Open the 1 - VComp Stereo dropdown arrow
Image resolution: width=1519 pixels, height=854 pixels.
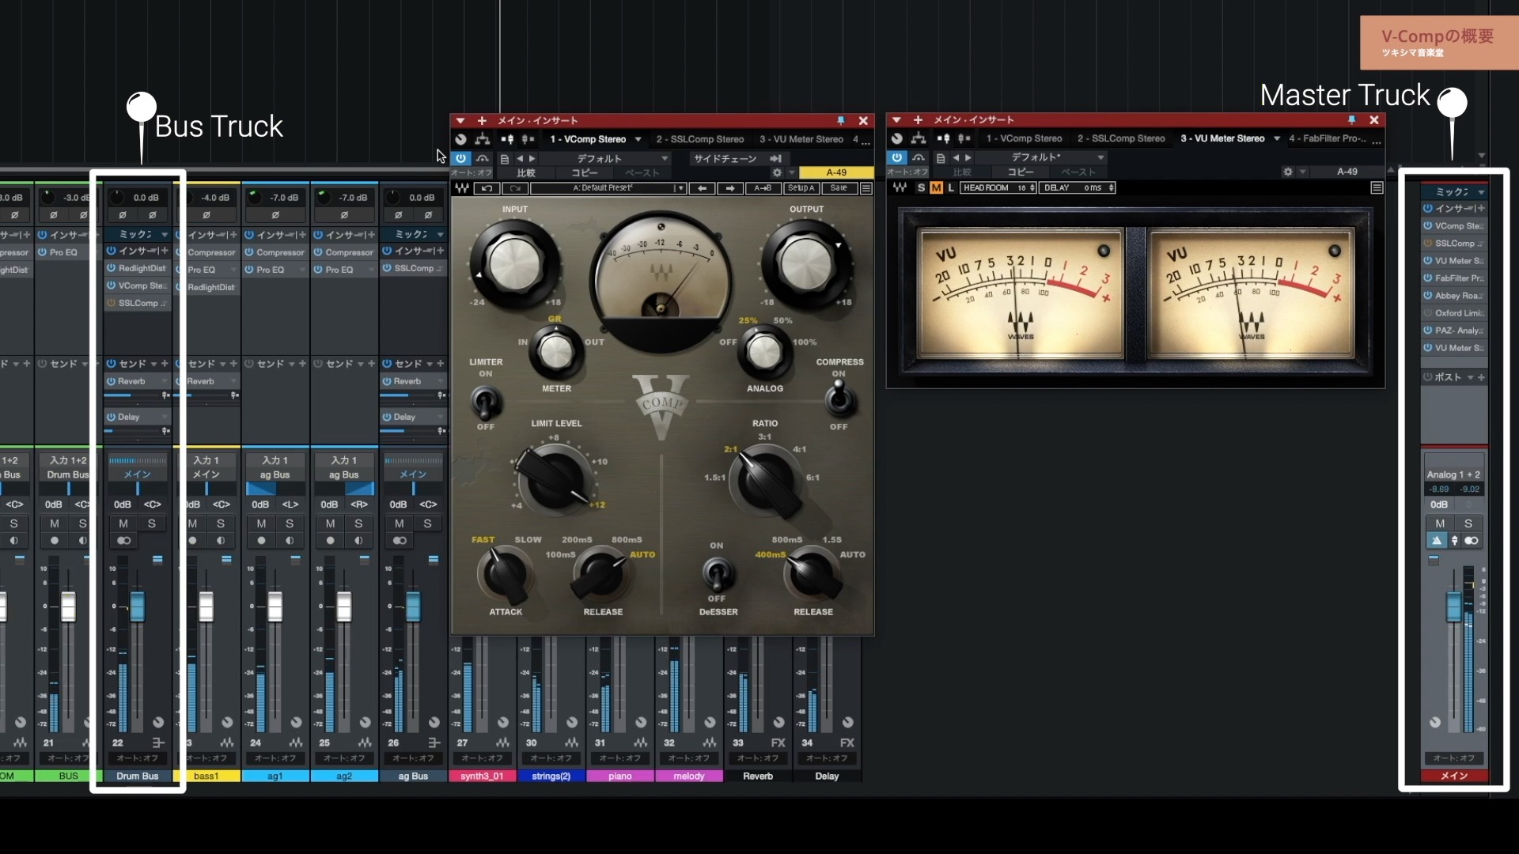638,139
